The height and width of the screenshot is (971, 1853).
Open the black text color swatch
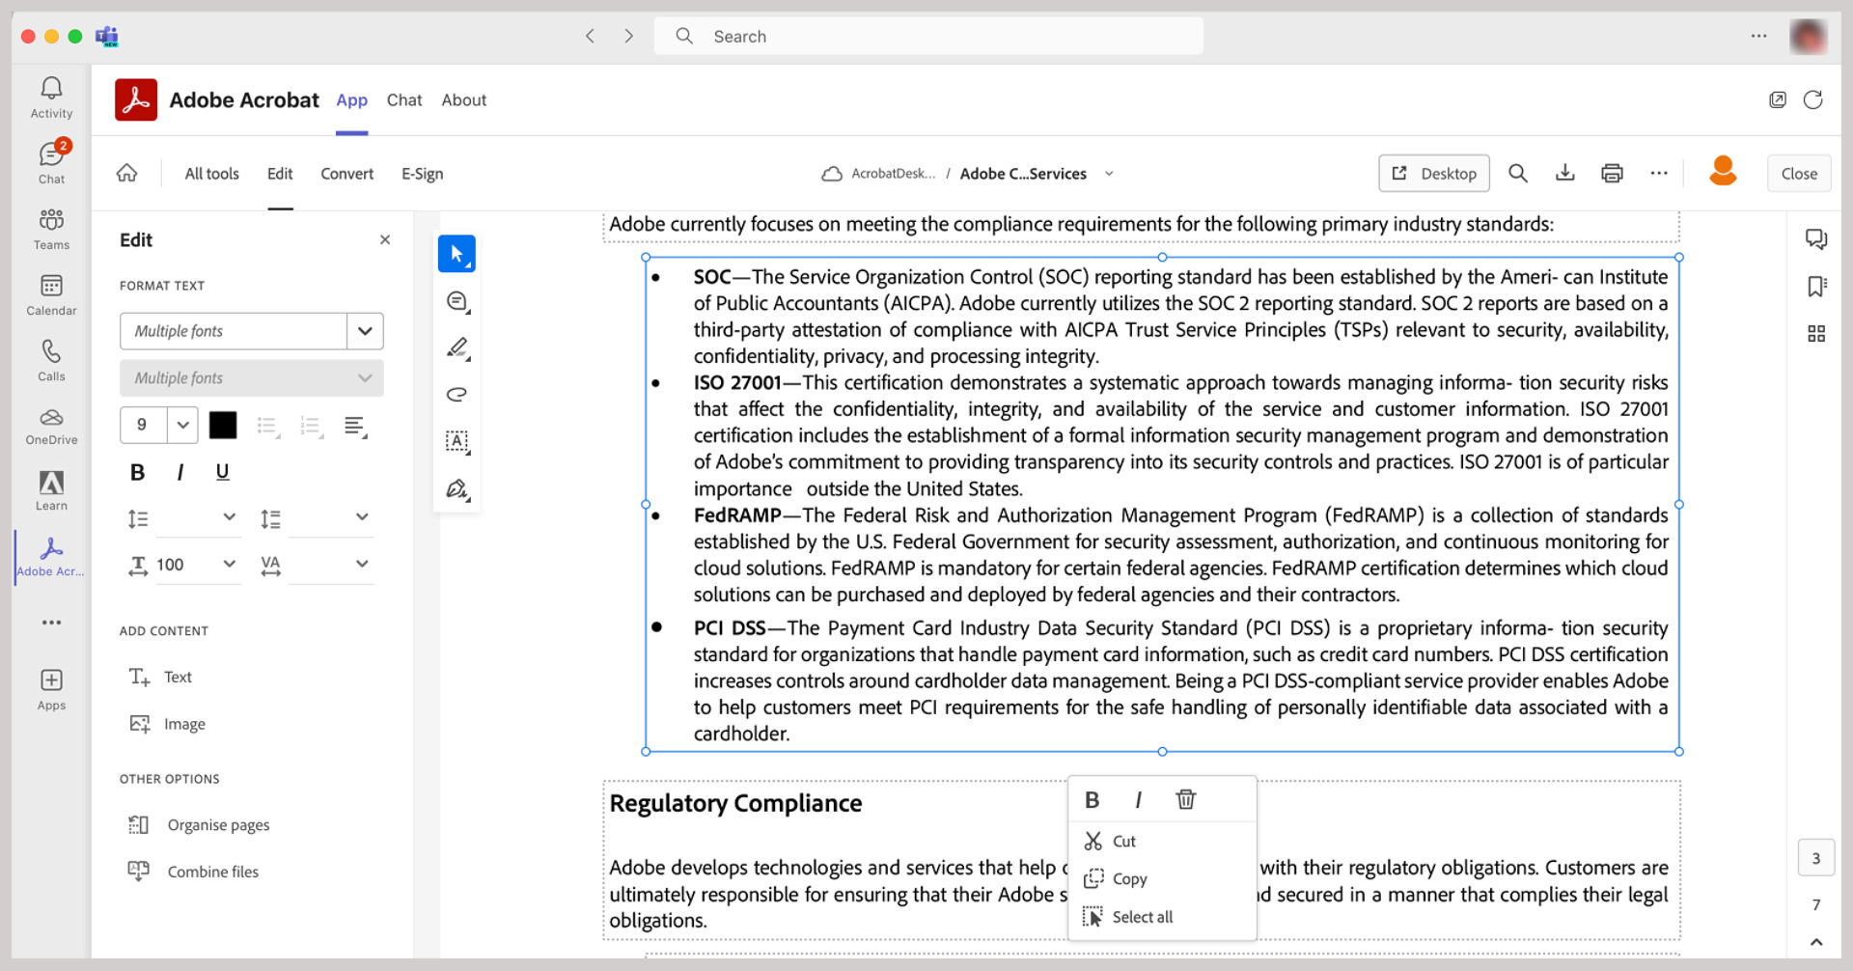[x=223, y=425]
